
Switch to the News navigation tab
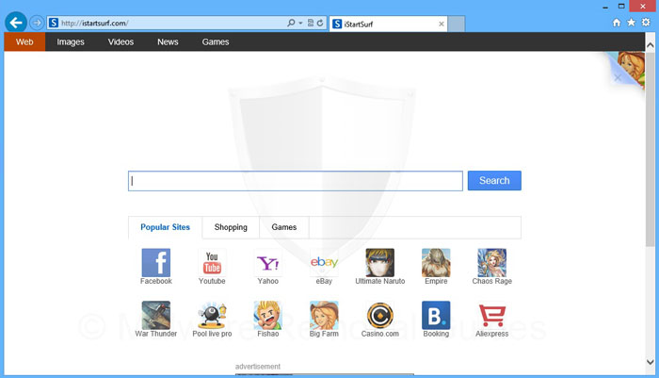click(x=168, y=41)
